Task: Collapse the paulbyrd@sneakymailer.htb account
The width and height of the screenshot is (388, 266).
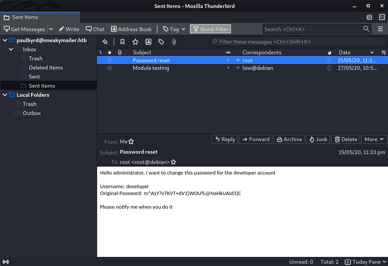Action: pyautogui.click(x=5, y=40)
